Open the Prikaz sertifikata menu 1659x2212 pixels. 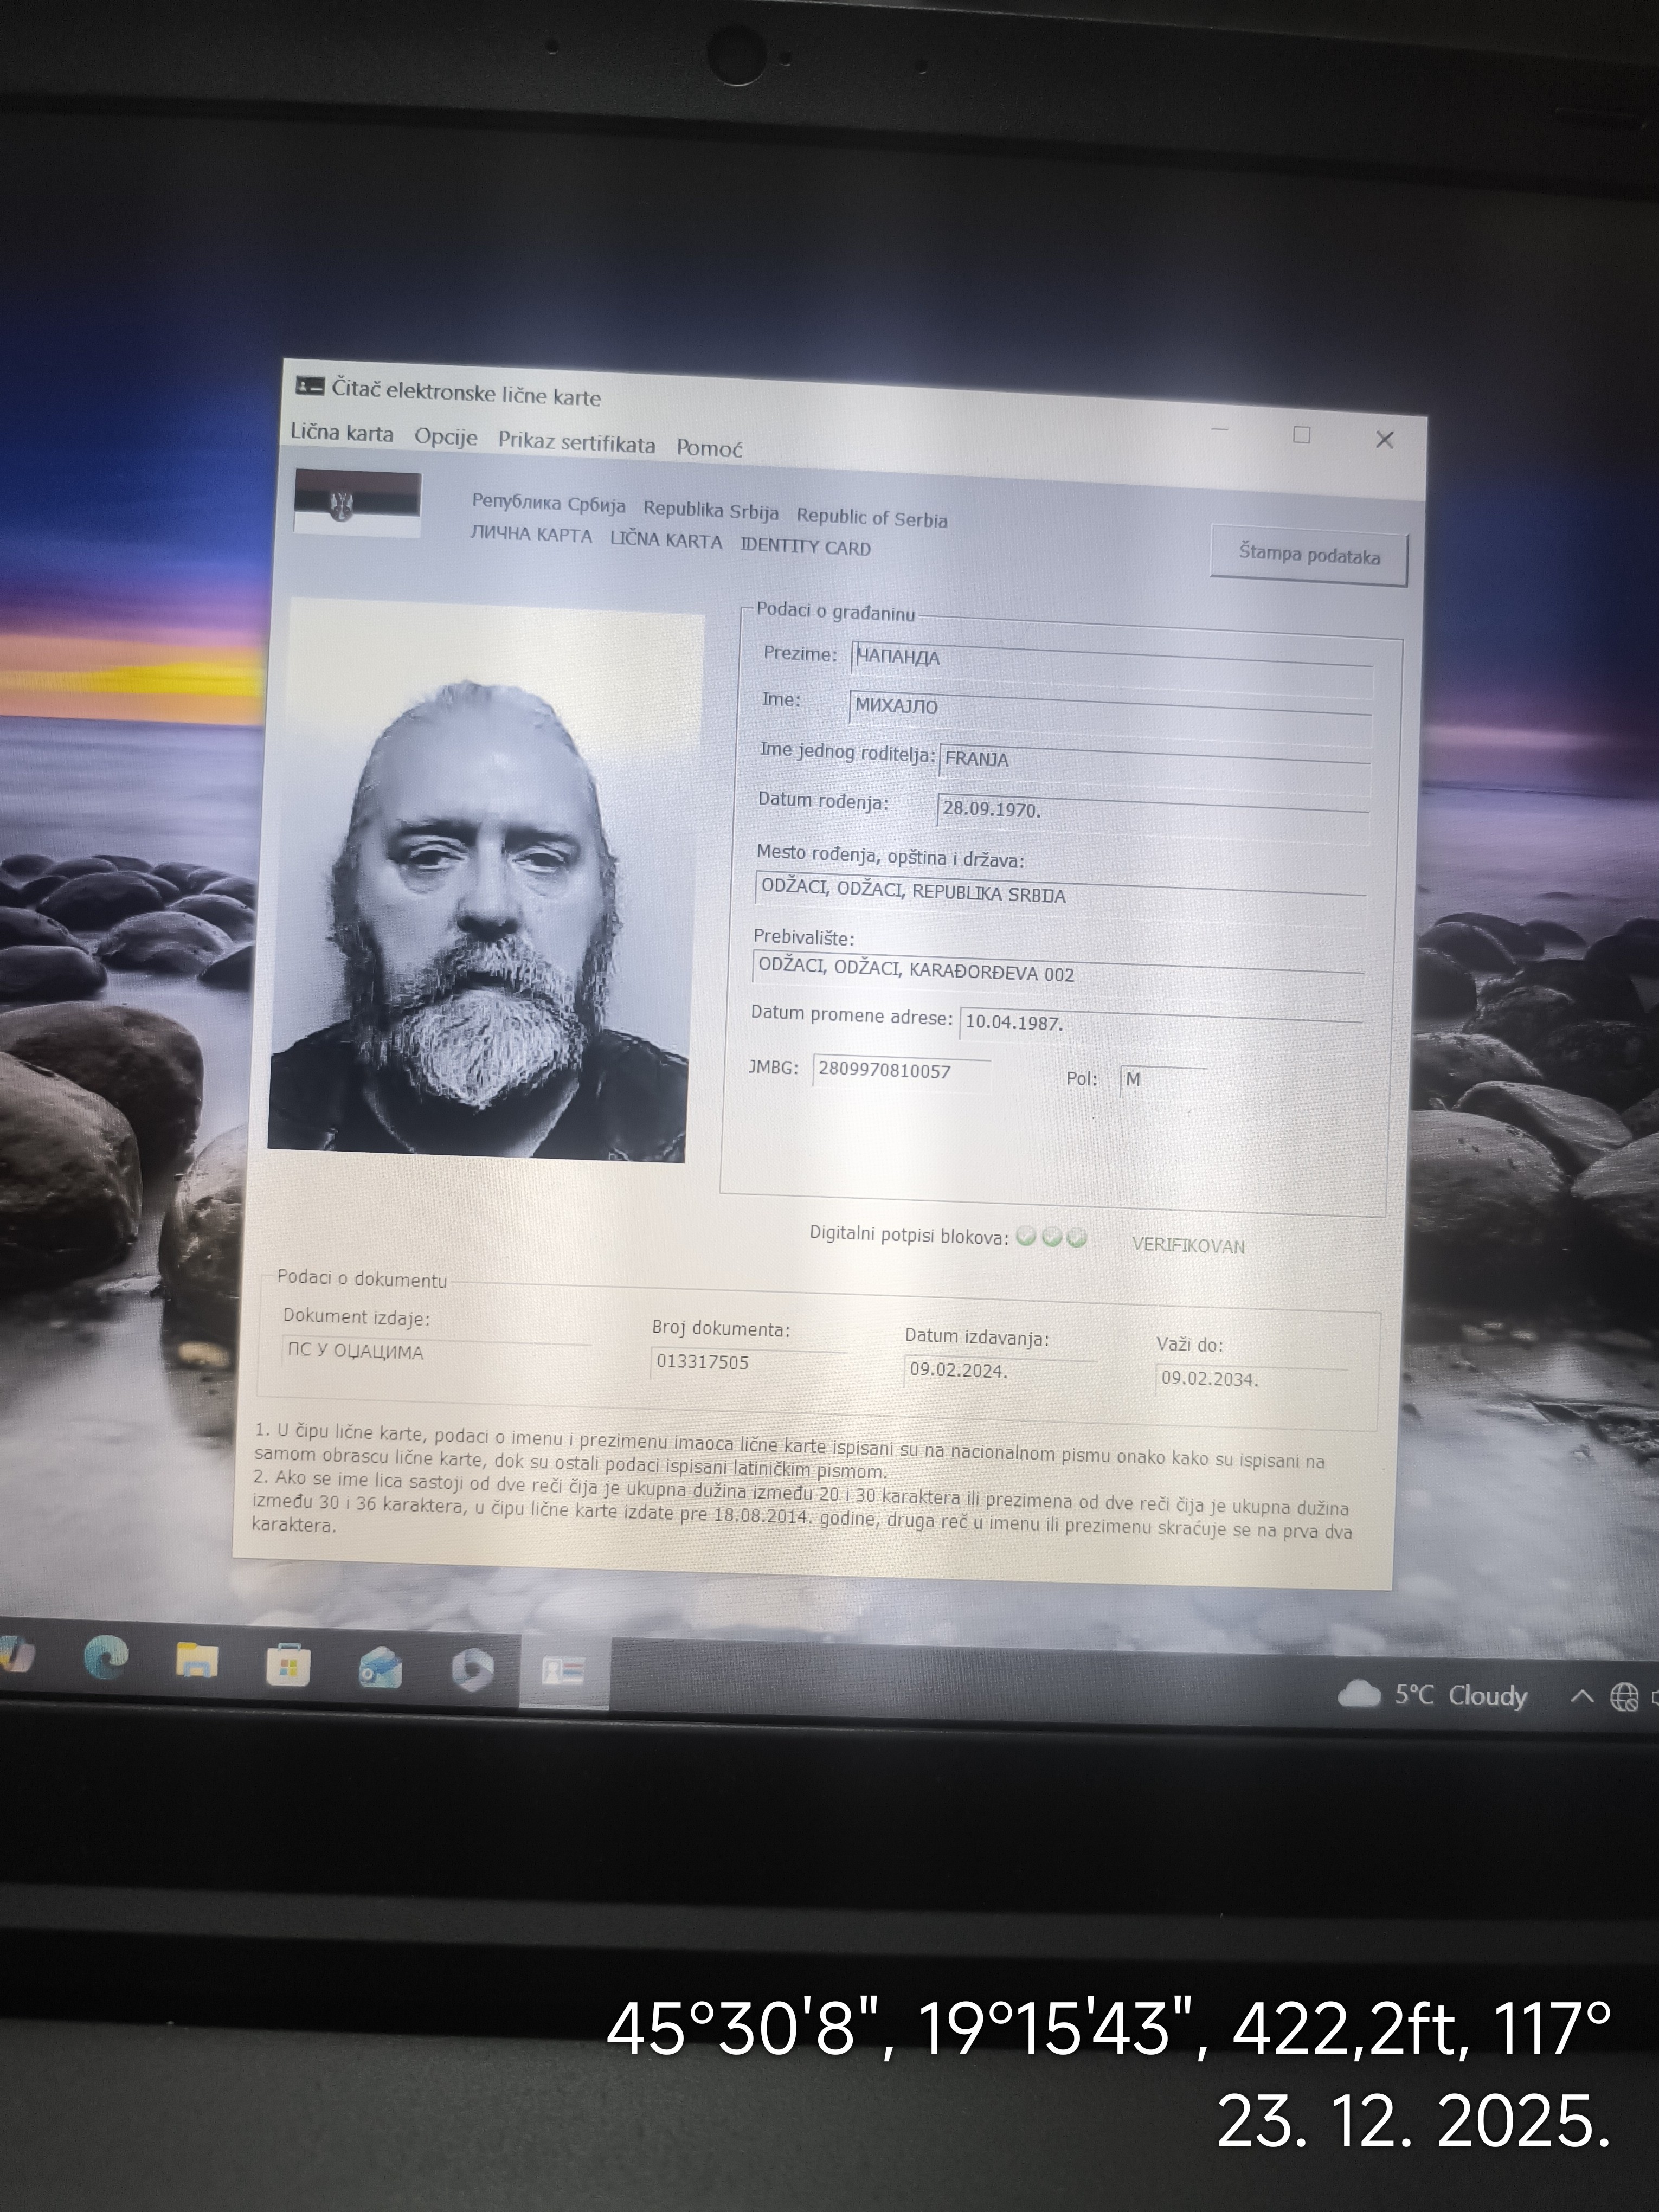point(577,443)
